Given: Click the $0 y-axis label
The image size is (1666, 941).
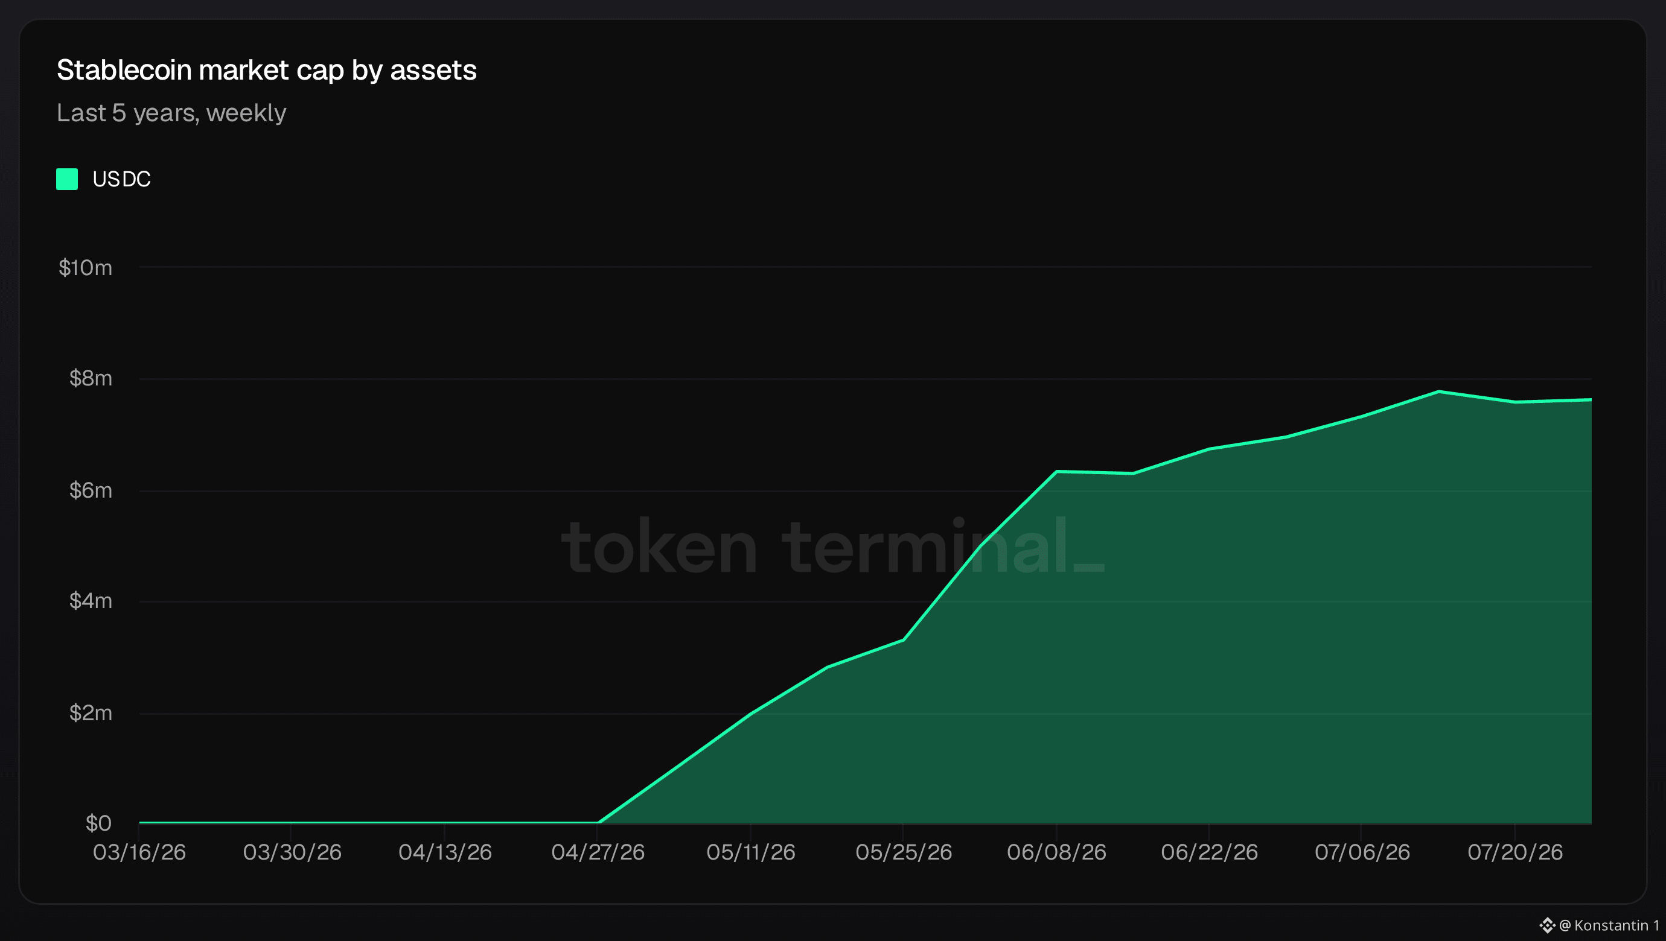Looking at the screenshot, I should 98,823.
